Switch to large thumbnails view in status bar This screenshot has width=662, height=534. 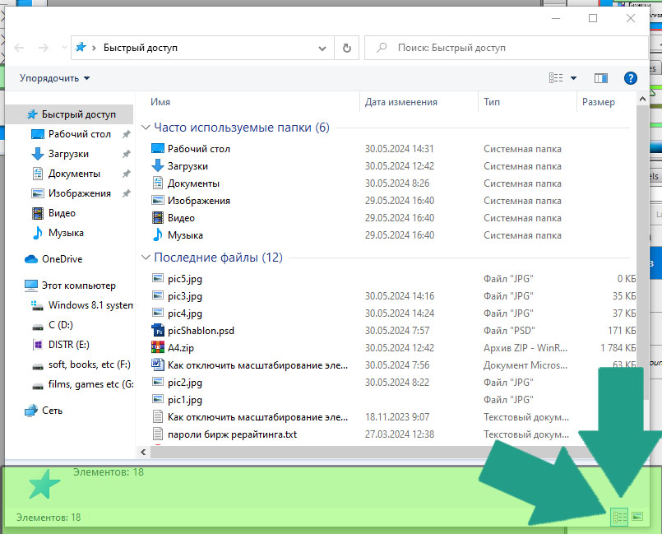(x=637, y=517)
